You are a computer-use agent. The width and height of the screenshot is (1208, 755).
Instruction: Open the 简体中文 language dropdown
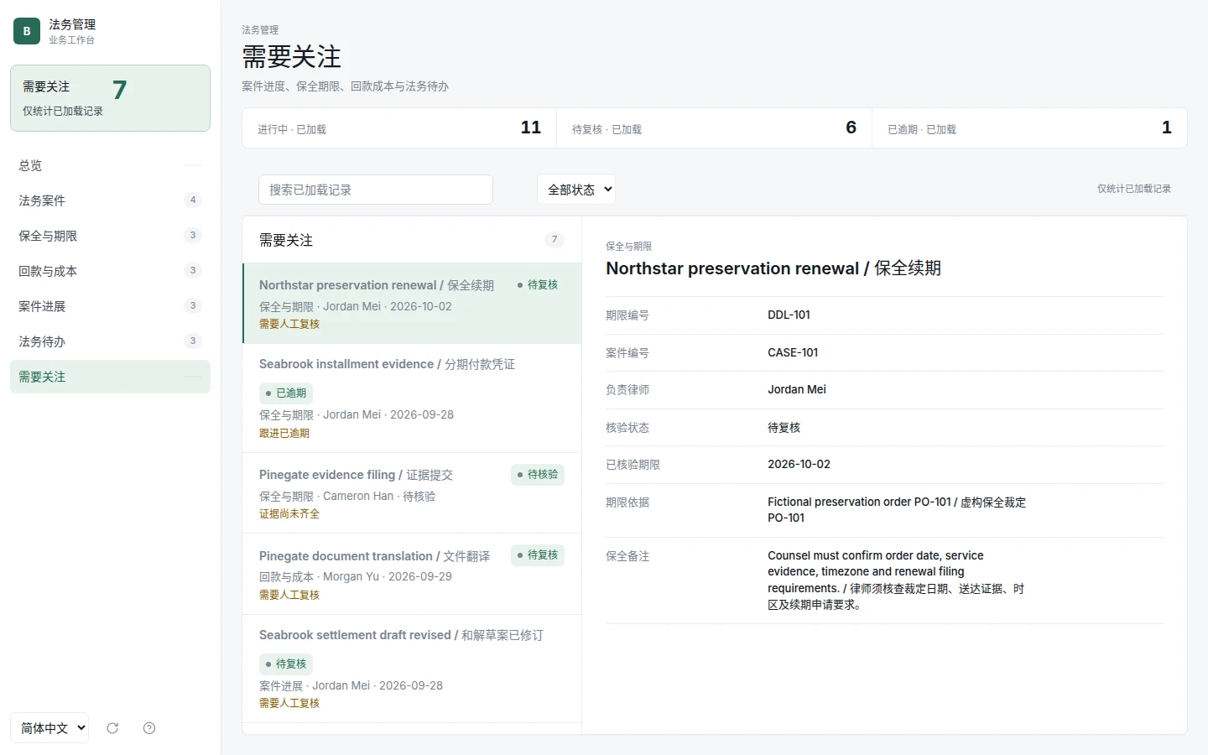[49, 728]
